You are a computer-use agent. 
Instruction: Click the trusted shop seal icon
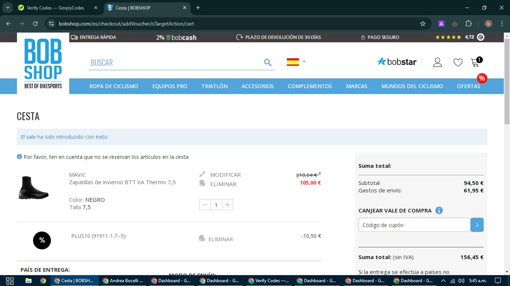pyautogui.click(x=480, y=37)
